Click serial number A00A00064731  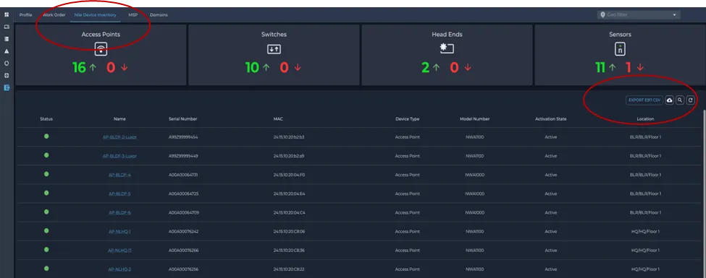tap(183, 175)
